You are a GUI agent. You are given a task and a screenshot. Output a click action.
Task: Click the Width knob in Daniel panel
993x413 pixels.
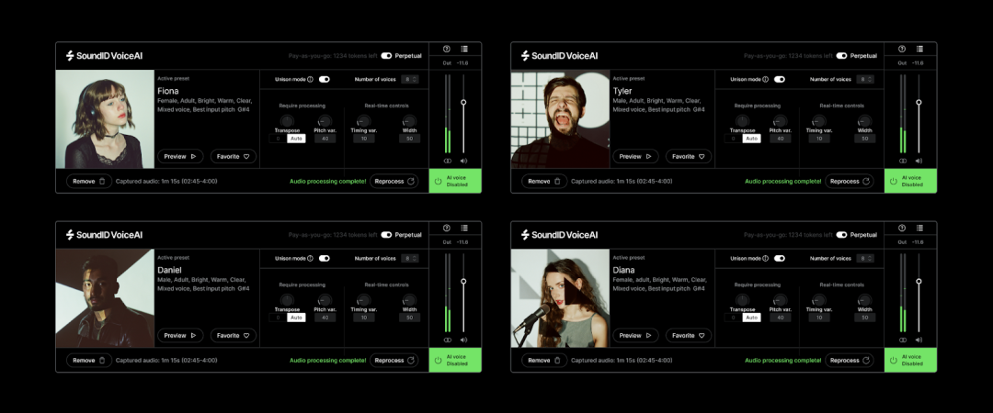(x=409, y=300)
